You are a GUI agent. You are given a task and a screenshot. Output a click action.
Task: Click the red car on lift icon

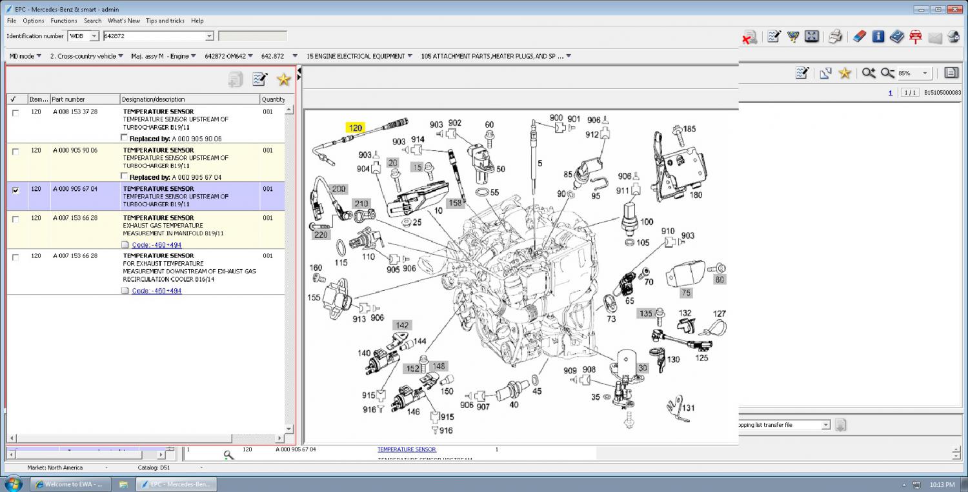coord(915,37)
